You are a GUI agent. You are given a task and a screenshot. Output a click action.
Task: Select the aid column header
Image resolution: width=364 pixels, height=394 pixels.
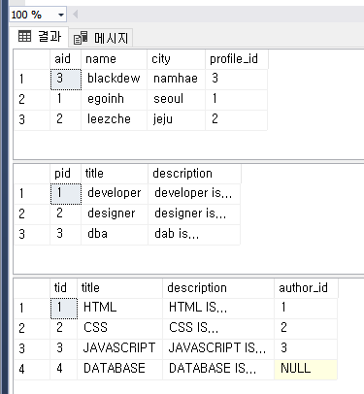pos(65,59)
